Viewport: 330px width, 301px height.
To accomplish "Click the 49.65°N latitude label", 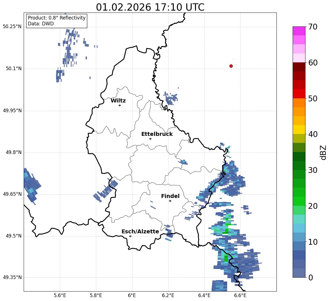I will click(x=12, y=194).
